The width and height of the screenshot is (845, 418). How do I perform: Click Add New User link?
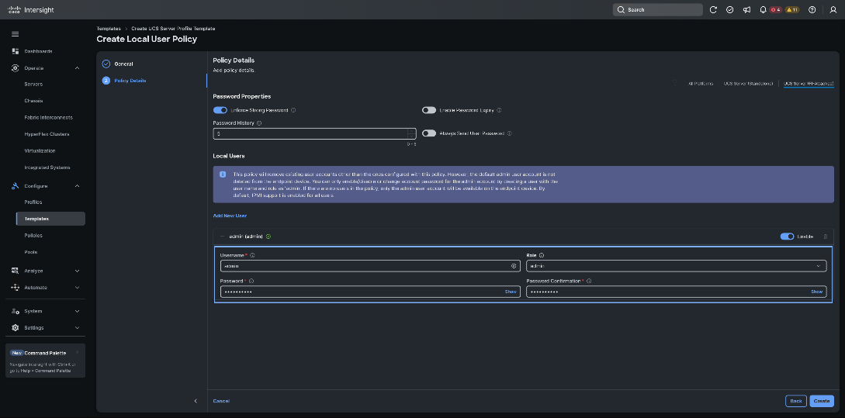pyautogui.click(x=230, y=216)
